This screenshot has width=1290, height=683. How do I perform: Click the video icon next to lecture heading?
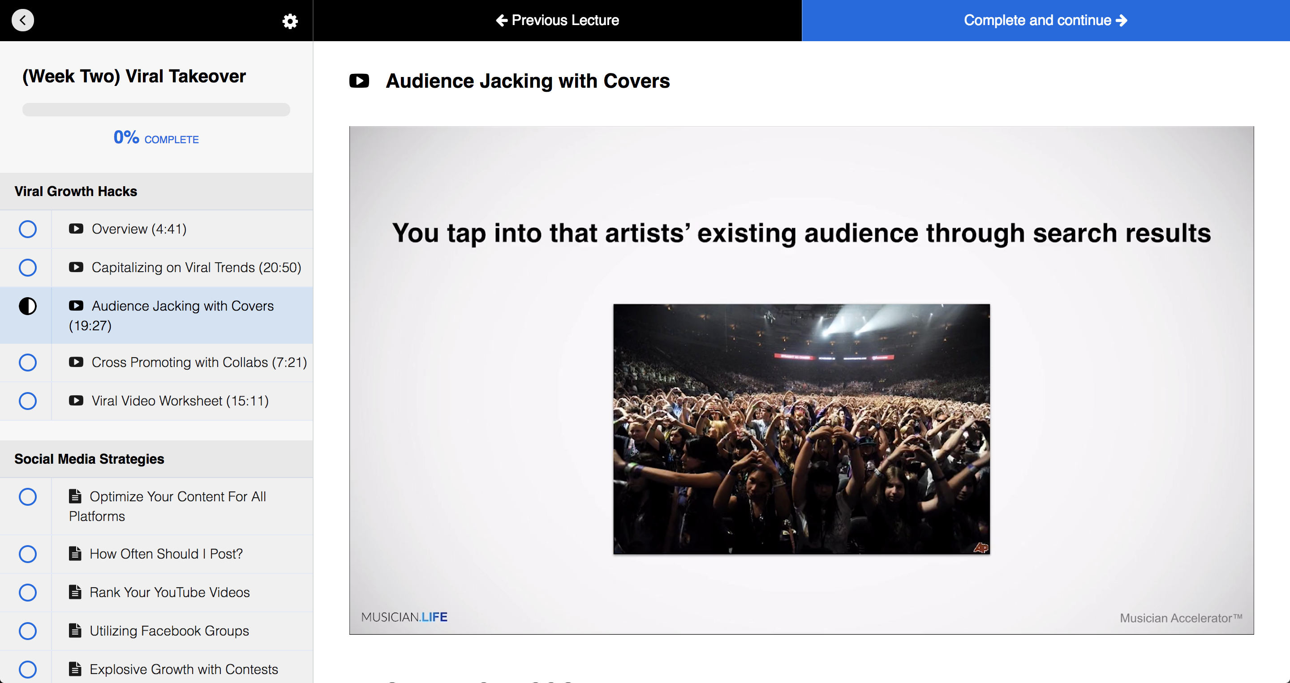359,81
